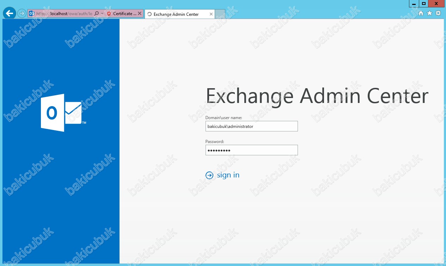The width and height of the screenshot is (446, 266).
Task: Minimize the browser window
Action: click(414, 4)
